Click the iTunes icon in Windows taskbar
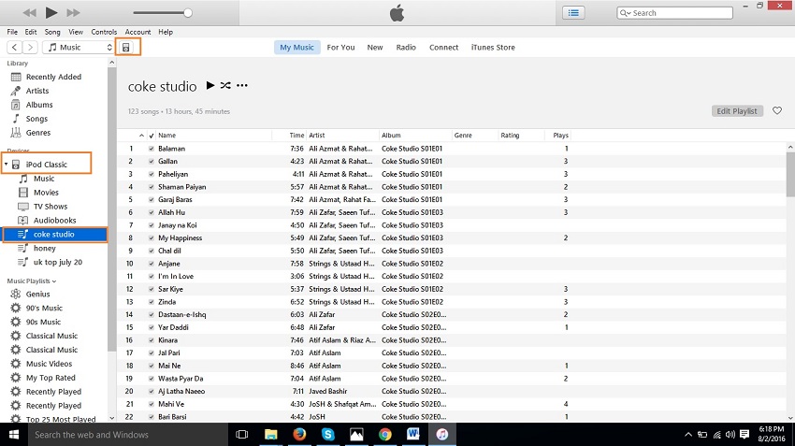Image resolution: width=795 pixels, height=446 pixels. coord(441,435)
